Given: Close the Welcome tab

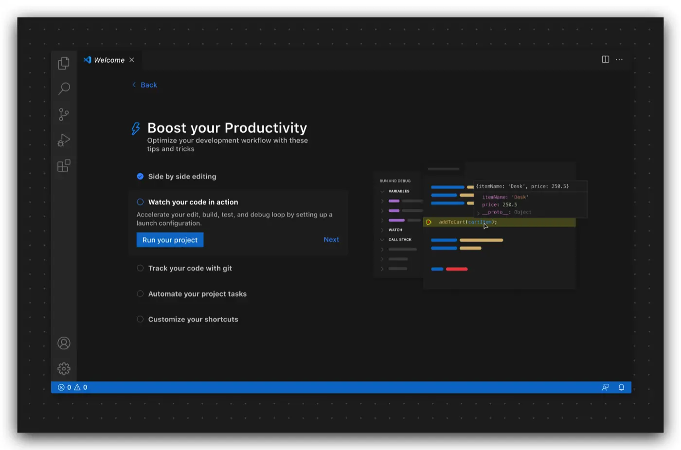Looking at the screenshot, I should coord(132,60).
